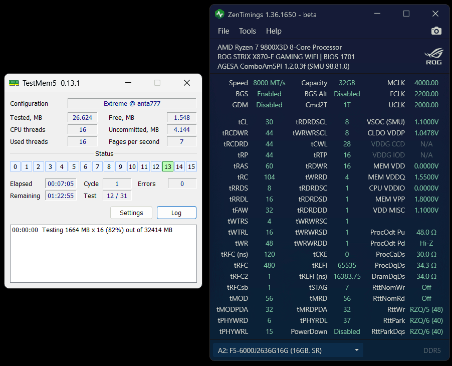This screenshot has height=366, width=452.
Task: Click the Log button in TestMem5
Action: point(176,213)
